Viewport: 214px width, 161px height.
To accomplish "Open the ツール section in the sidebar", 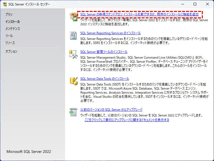I will point(9,36).
